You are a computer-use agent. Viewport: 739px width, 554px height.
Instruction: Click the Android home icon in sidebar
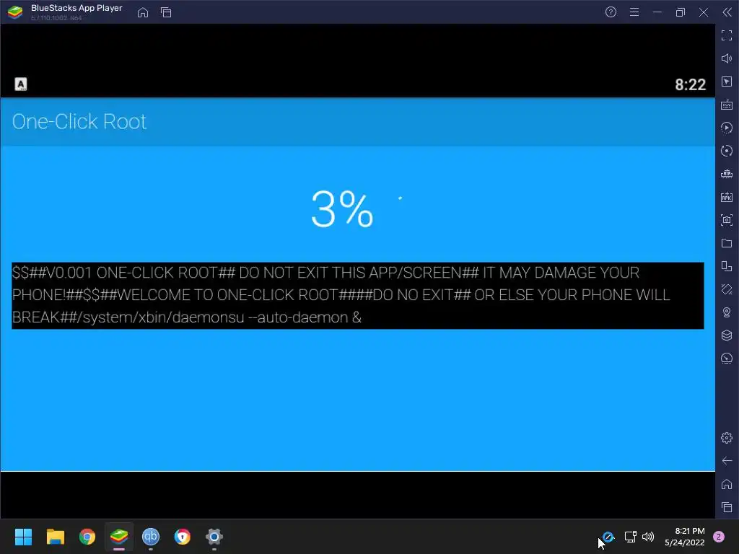727,484
